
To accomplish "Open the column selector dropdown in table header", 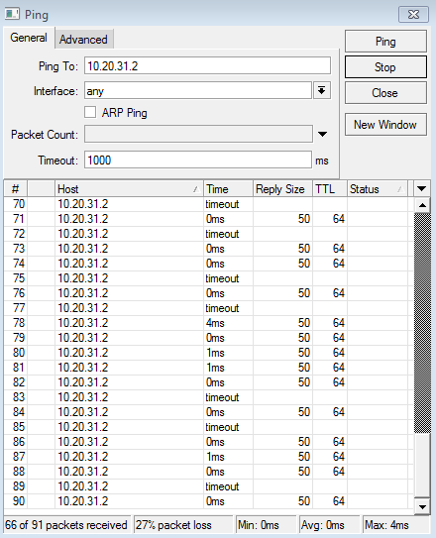I will pyautogui.click(x=421, y=188).
